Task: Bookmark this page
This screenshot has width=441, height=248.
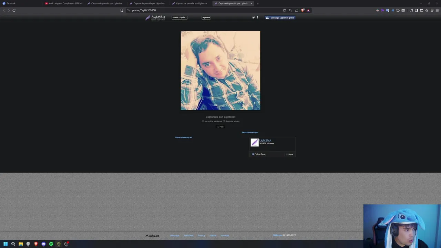Action: coord(122,10)
